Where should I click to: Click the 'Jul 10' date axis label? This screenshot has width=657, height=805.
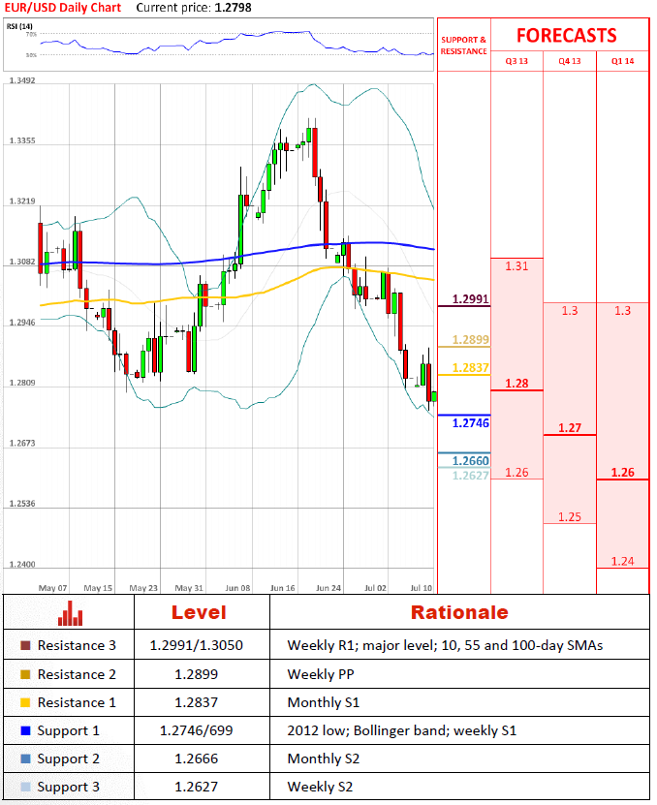422,588
